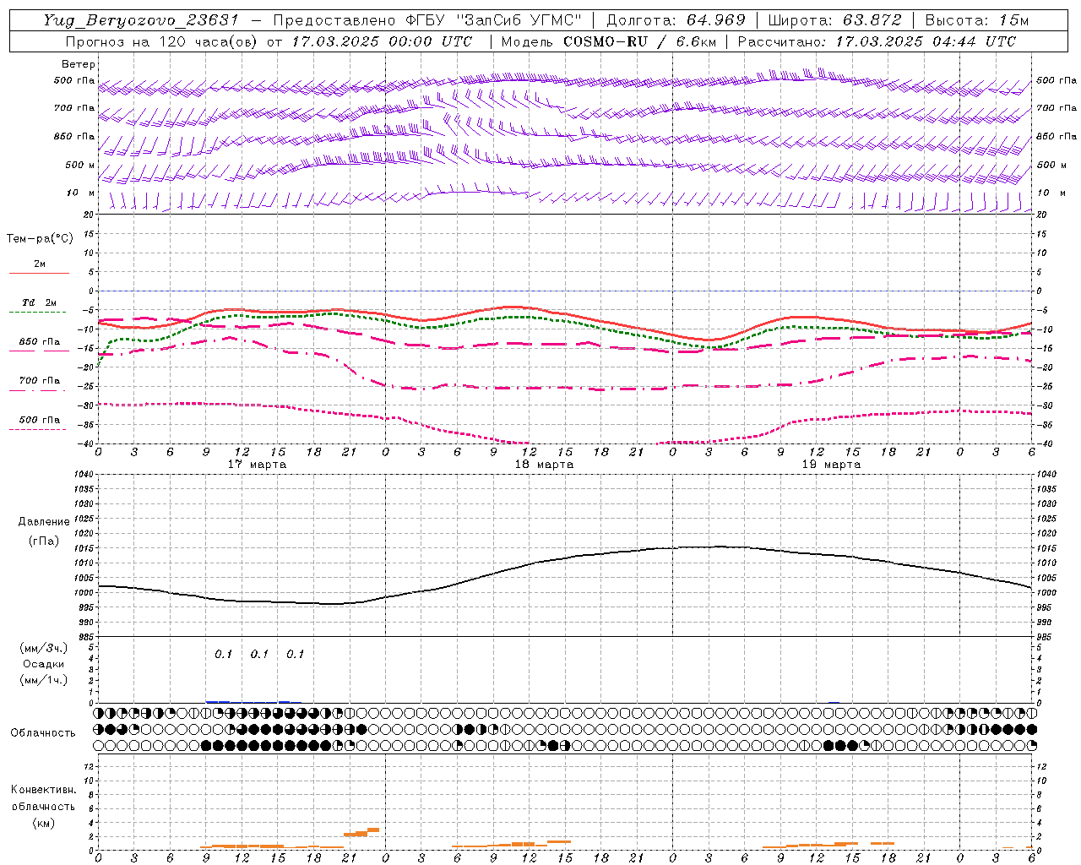This screenshot has width=1081, height=865.
Task: Click the '19 марта' date label
Action: (x=831, y=465)
